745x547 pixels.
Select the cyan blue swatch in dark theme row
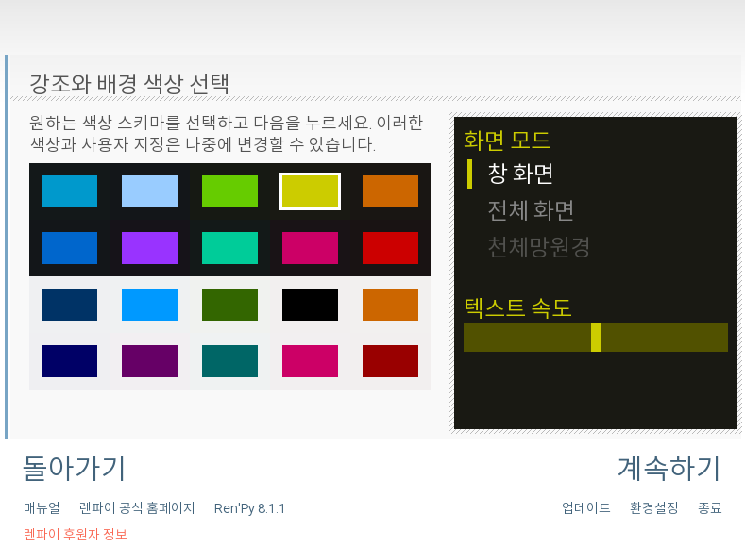pyautogui.click(x=69, y=191)
